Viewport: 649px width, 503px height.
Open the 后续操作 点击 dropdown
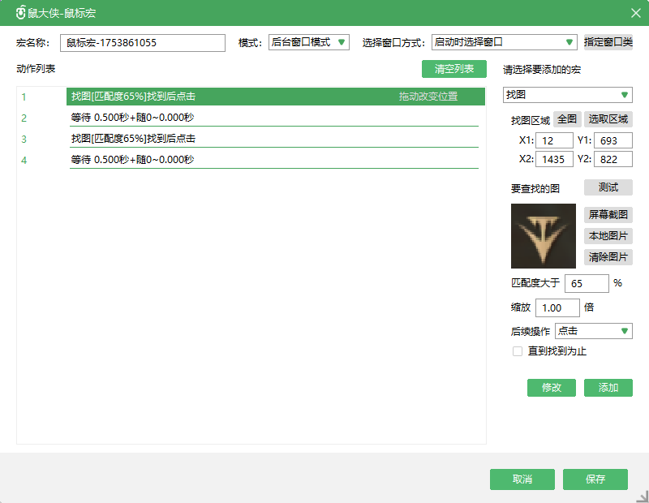(x=593, y=331)
